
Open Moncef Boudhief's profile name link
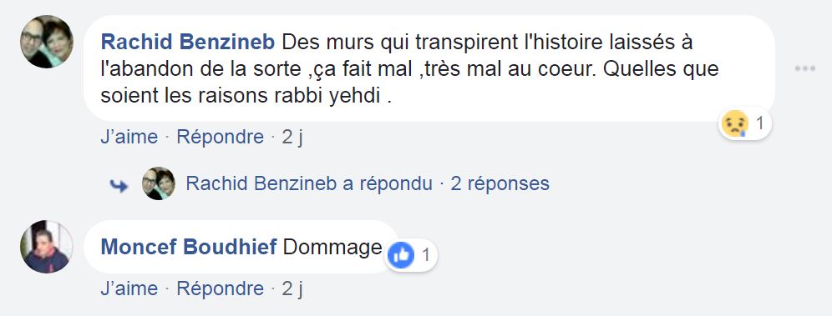click(189, 247)
